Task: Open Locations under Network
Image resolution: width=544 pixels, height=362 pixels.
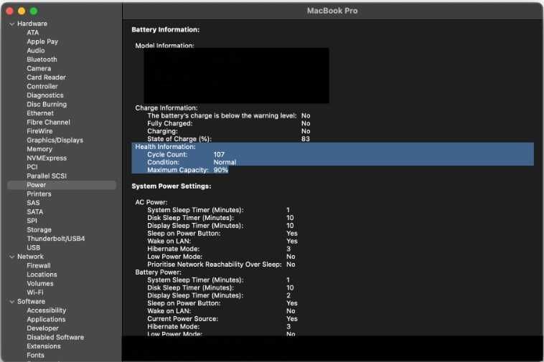Action: 42,275
